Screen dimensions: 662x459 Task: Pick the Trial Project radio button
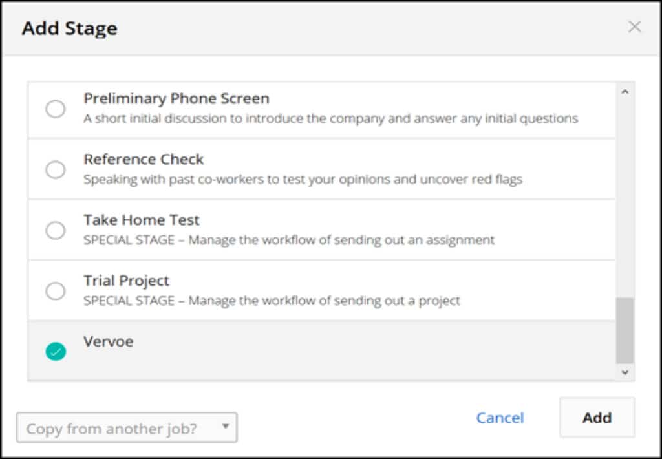tap(56, 291)
